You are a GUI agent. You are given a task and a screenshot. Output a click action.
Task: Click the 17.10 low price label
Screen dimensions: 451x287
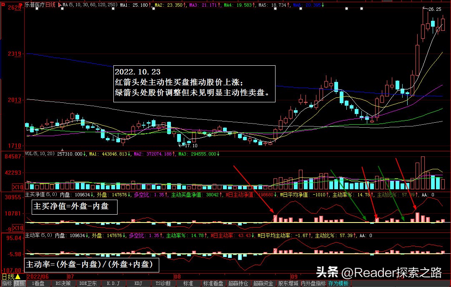point(191,146)
